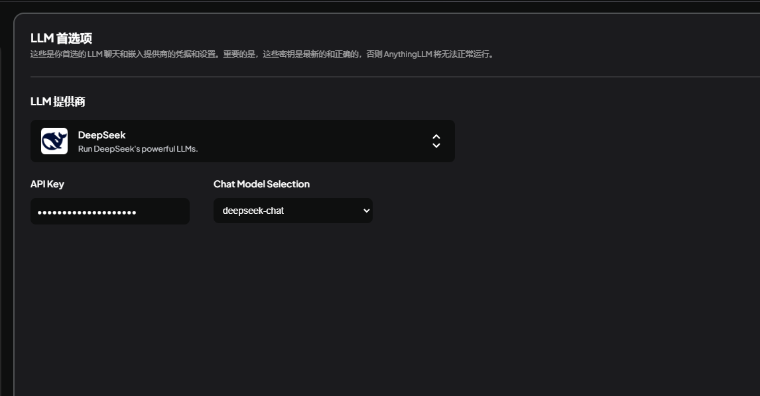Focus the API Key input field
Viewport: 760px width, 396px height.
[x=110, y=211]
